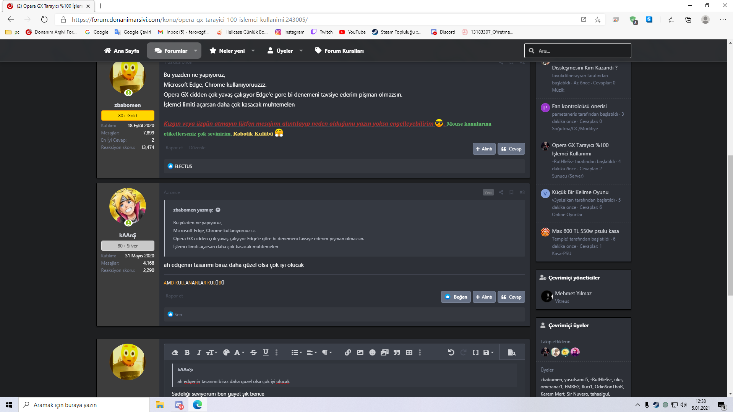Open the YouTube bookmark
The height and width of the screenshot is (412, 733).
click(x=352, y=32)
